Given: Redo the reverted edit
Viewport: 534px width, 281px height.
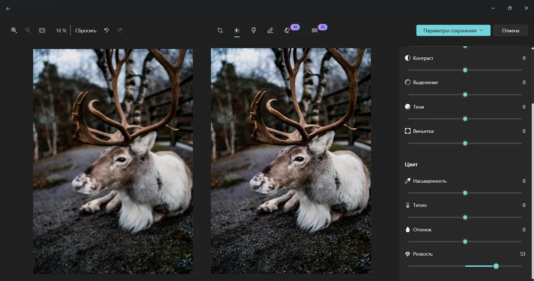Looking at the screenshot, I should pos(120,30).
